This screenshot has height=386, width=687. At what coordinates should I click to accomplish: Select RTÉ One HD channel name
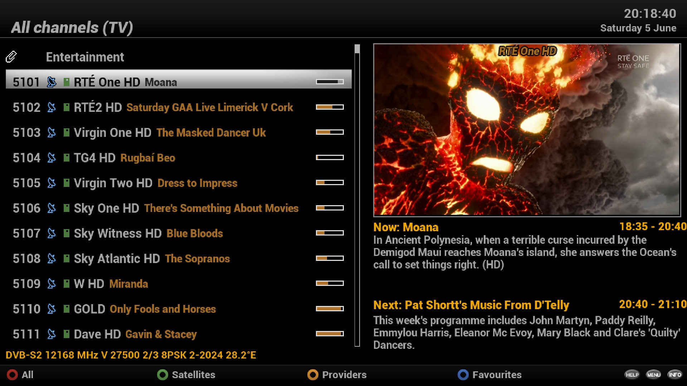(x=107, y=82)
